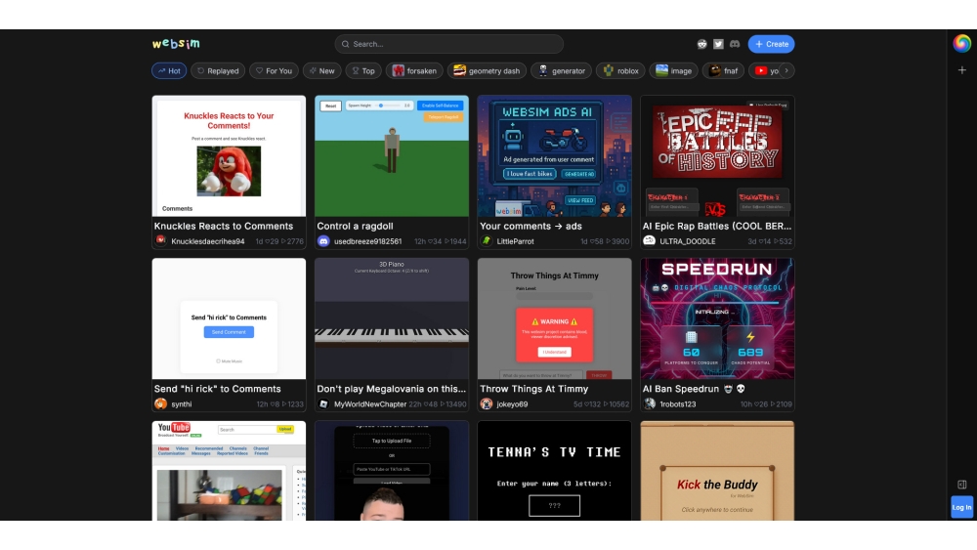Click the Create button
Screen dimensions: 977x550
click(x=772, y=44)
